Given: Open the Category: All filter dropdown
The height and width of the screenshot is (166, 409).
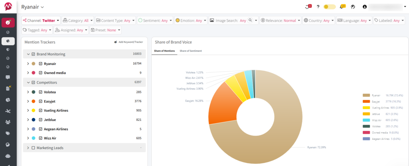Looking at the screenshot, I should [78, 20].
